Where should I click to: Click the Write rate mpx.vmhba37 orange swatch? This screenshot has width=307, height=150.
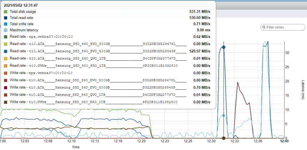[6, 73]
